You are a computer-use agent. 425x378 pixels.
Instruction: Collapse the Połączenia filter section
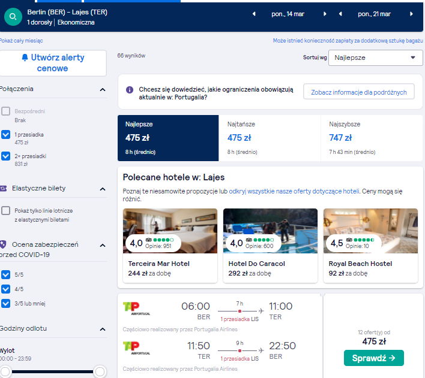pyautogui.click(x=103, y=90)
